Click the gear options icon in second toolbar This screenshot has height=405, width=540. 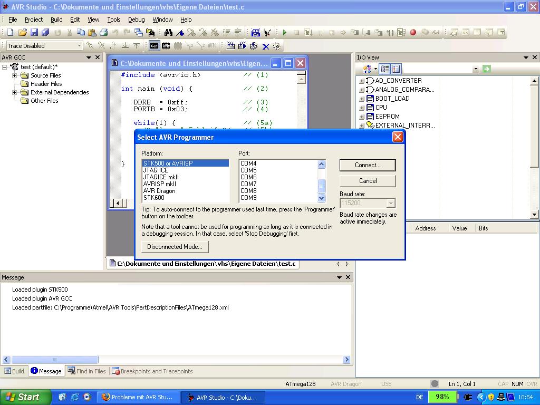277,46
